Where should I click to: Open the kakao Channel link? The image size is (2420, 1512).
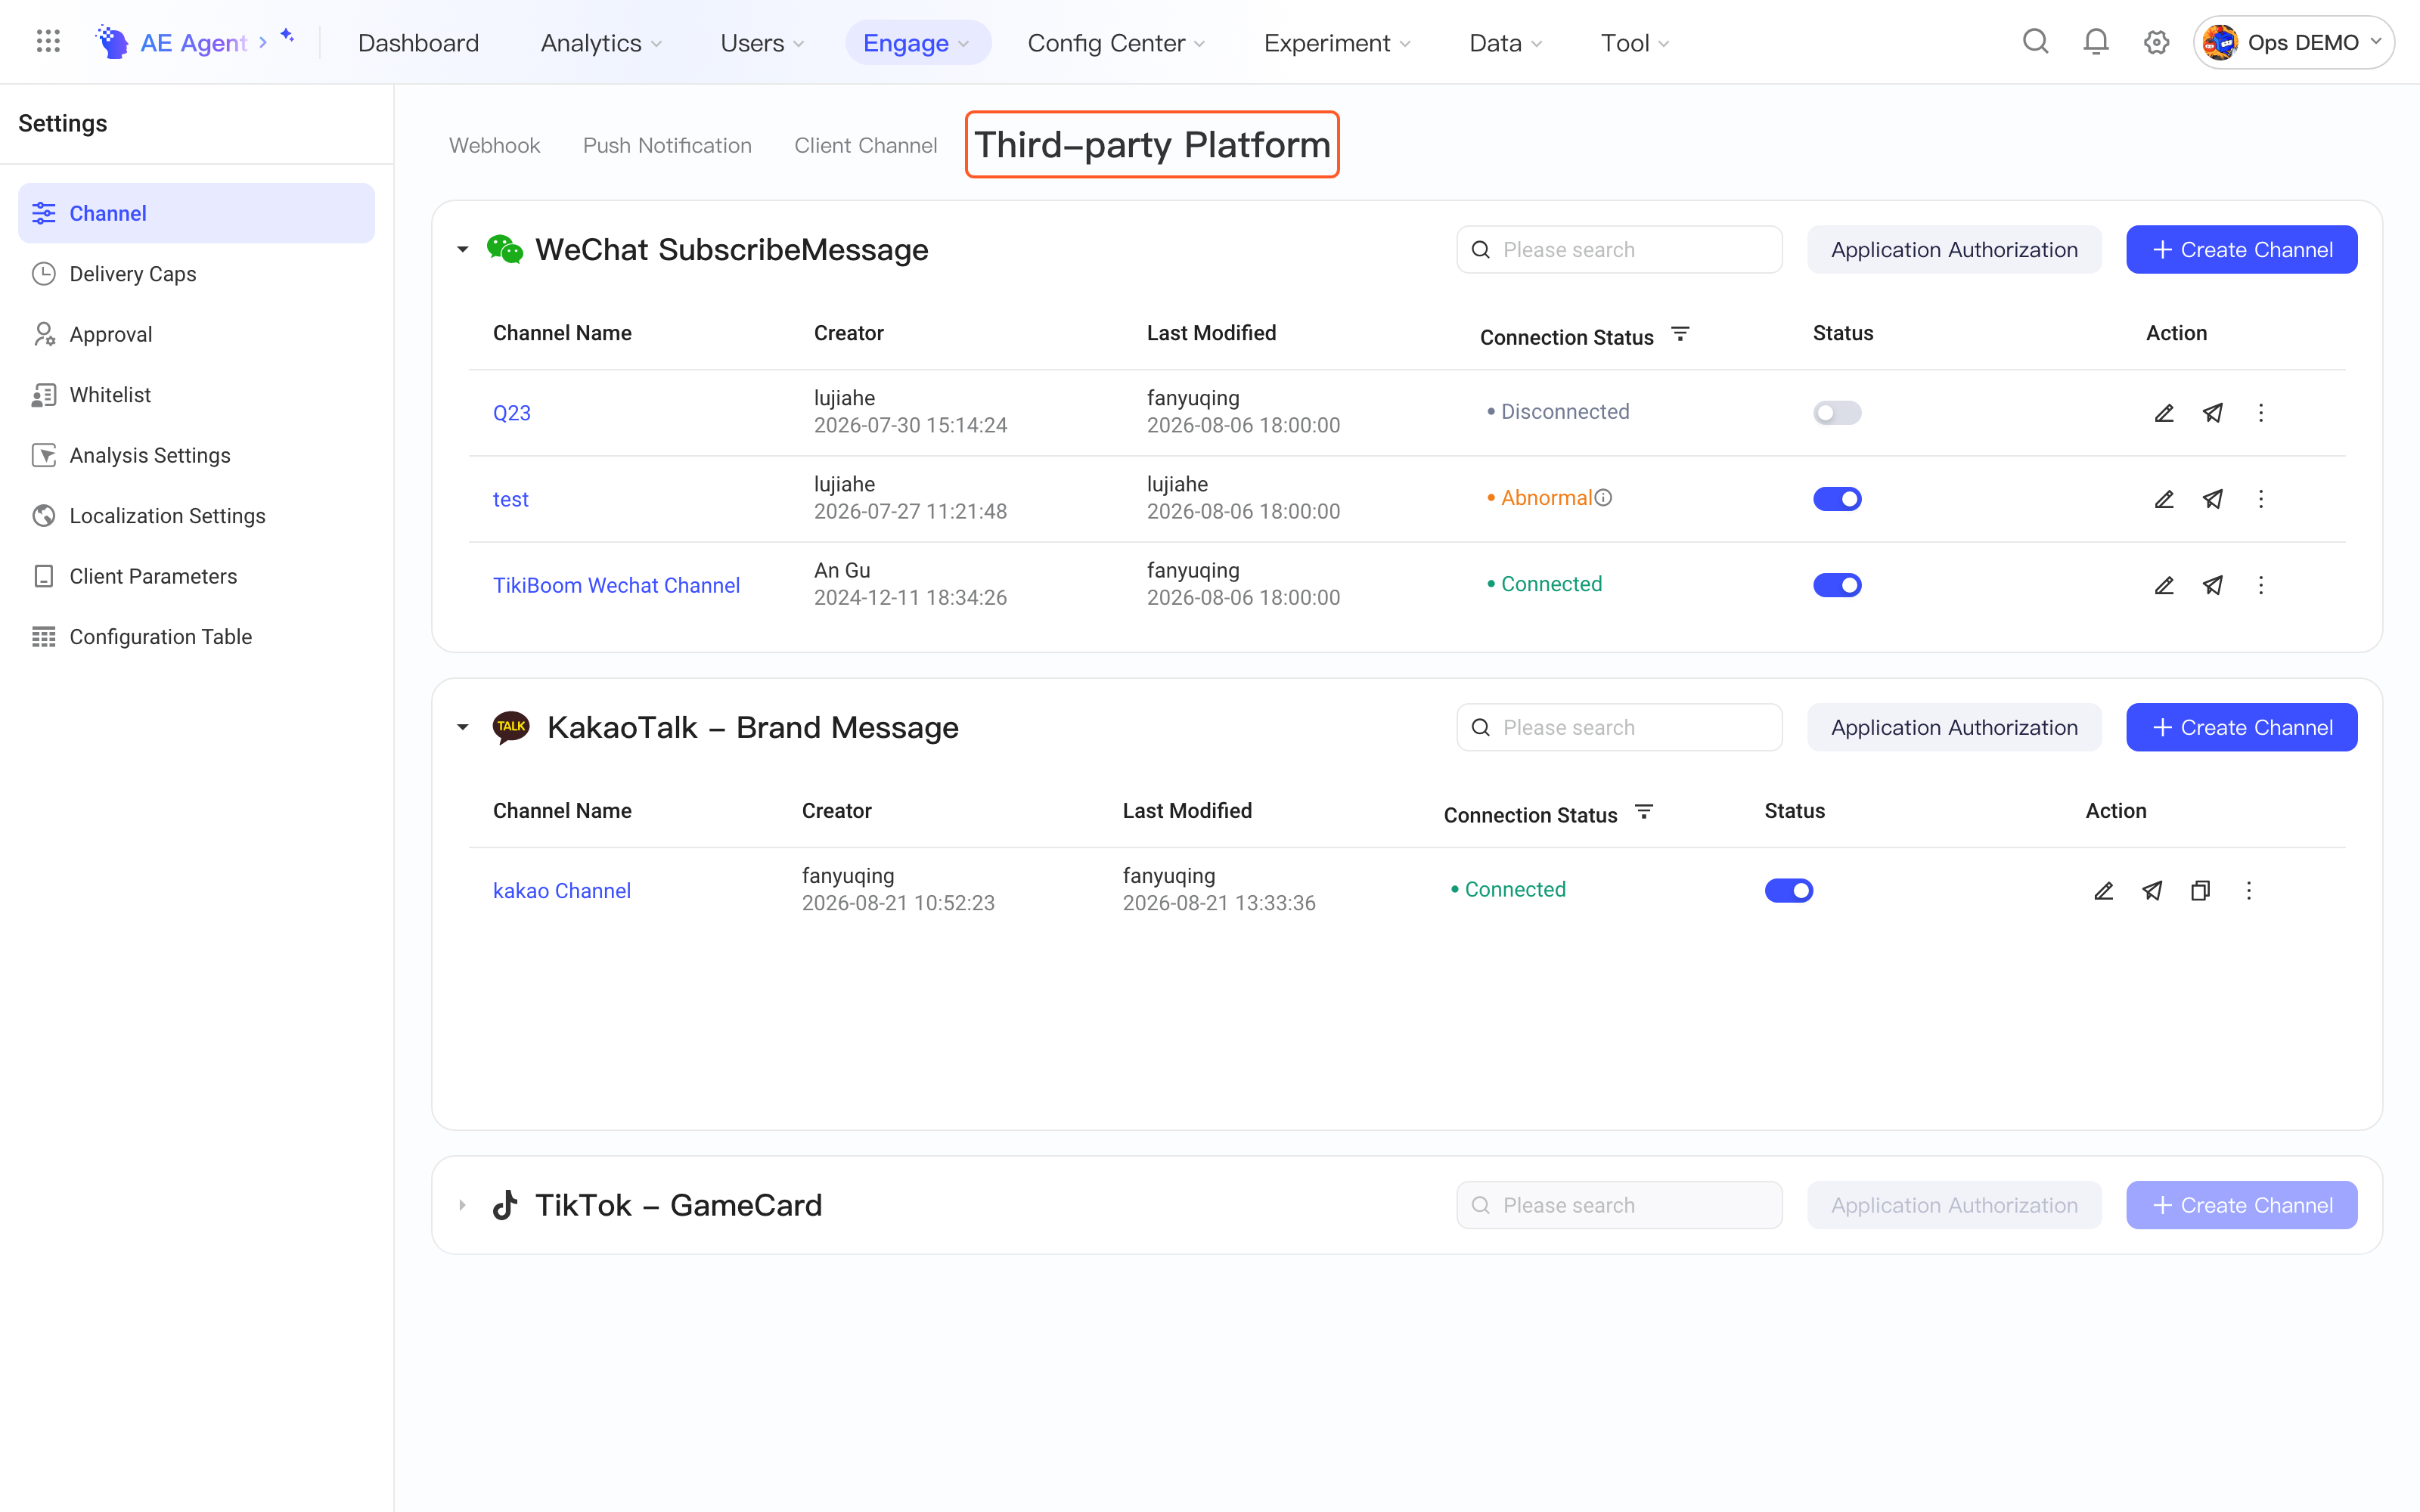point(562,891)
